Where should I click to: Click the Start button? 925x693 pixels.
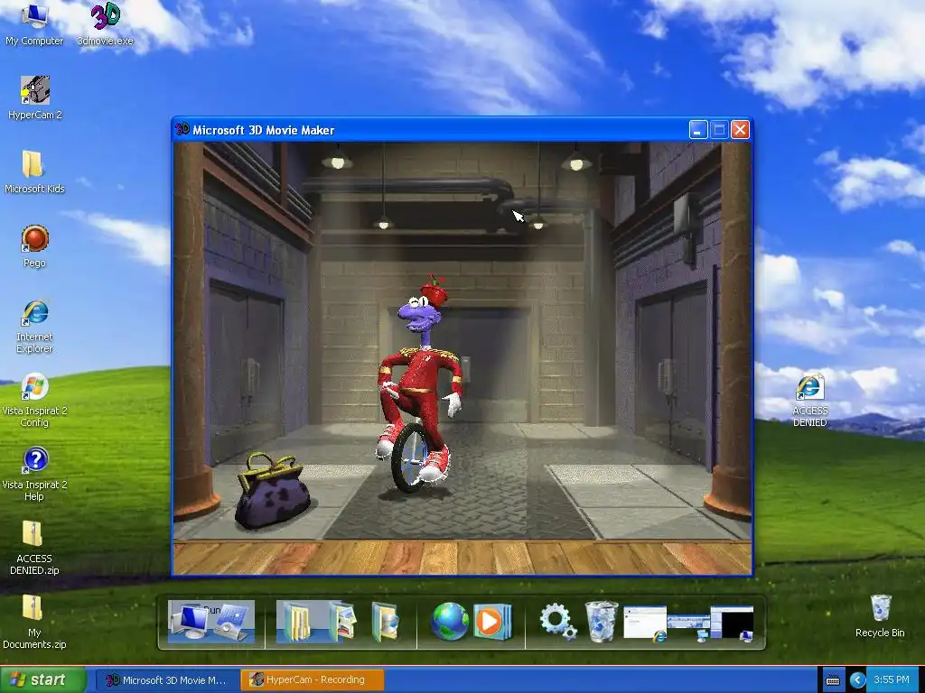pyautogui.click(x=42, y=680)
